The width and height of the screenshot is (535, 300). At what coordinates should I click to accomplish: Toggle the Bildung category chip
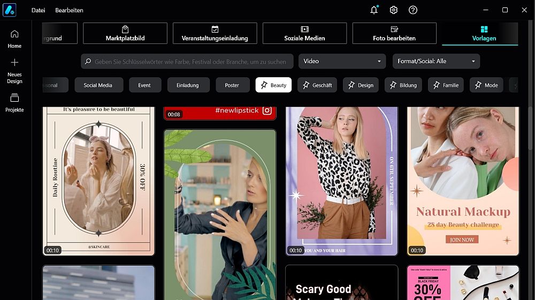coord(403,85)
